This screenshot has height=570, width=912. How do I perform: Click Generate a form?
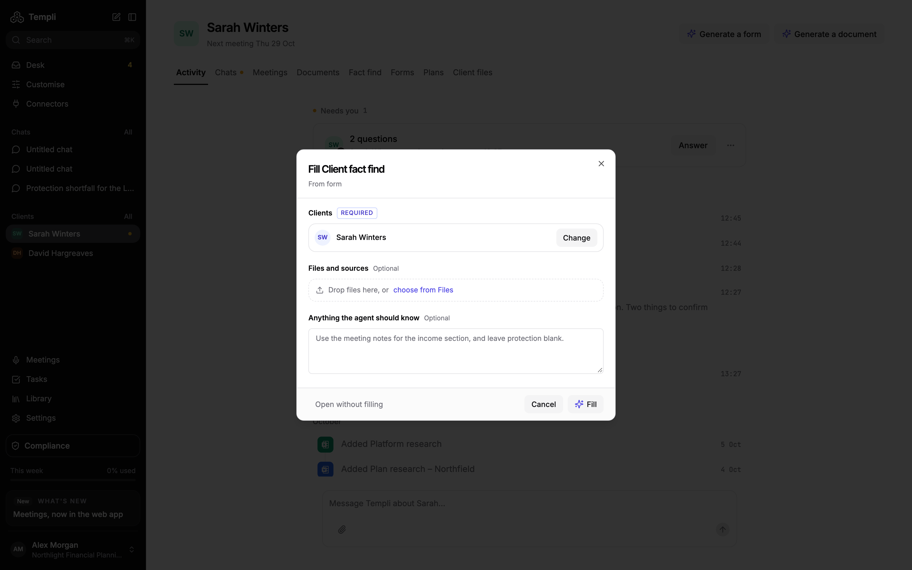(724, 34)
